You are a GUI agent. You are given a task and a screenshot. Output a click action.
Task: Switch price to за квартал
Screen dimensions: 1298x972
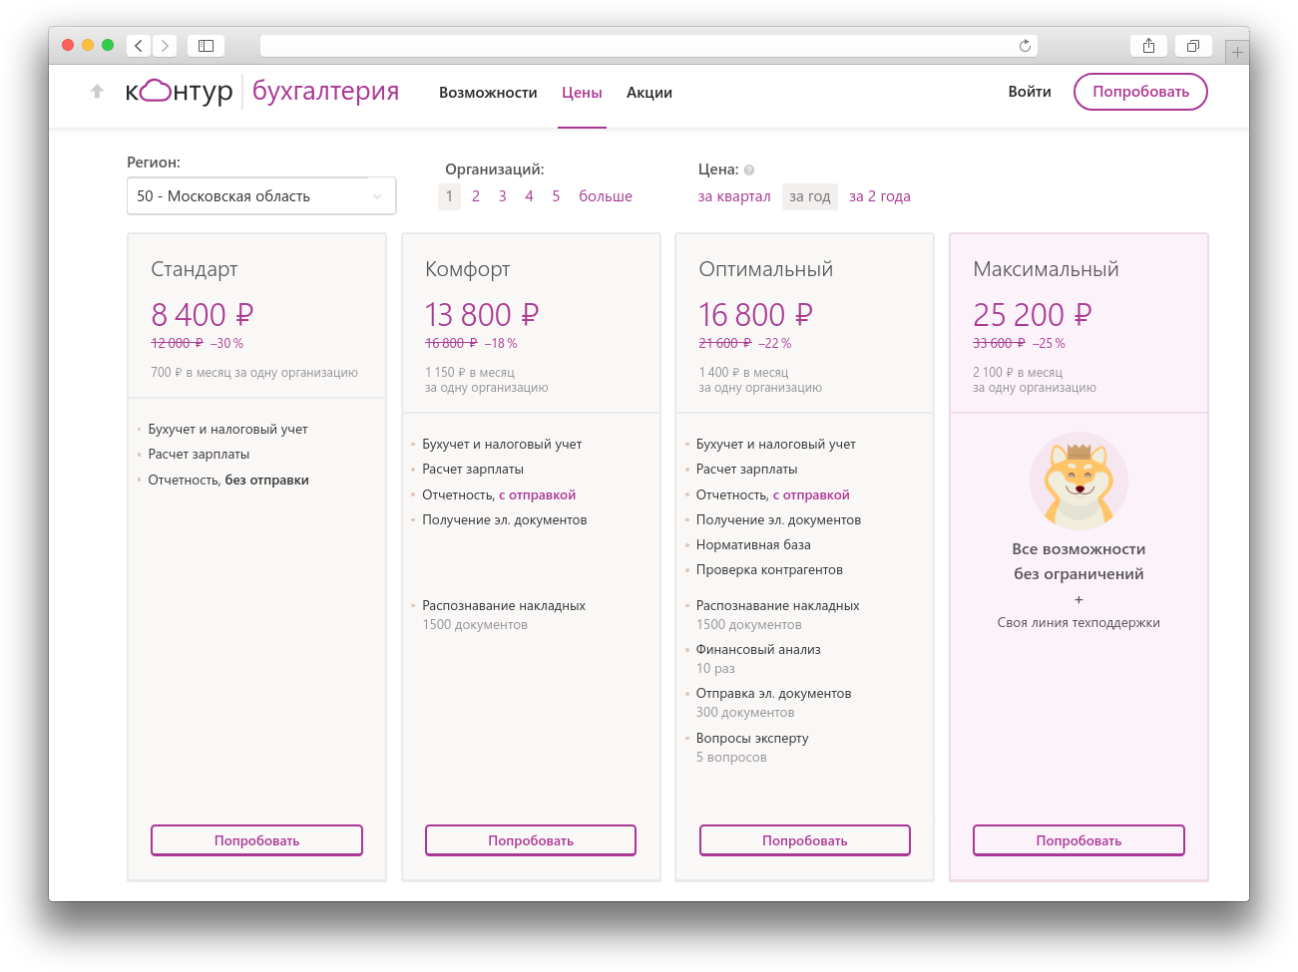click(734, 196)
